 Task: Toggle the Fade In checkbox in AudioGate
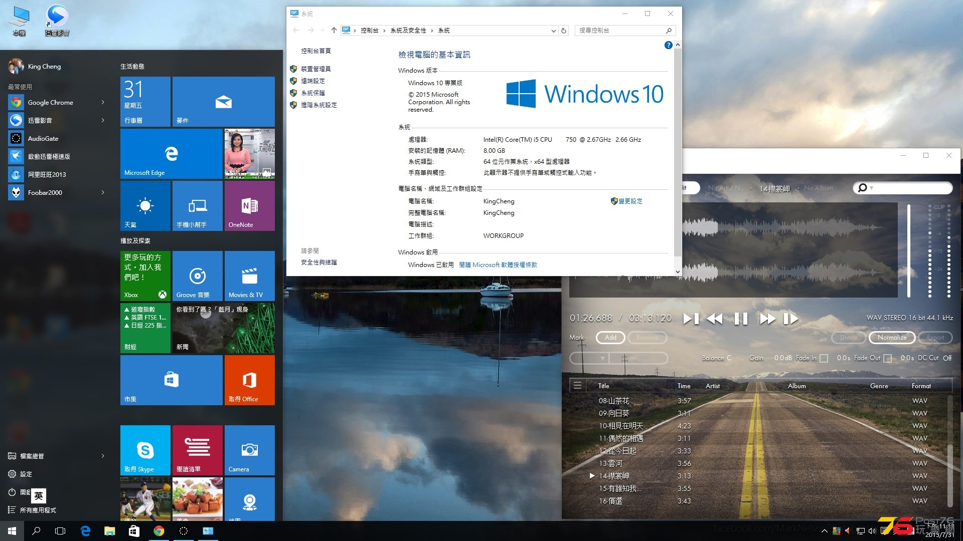[824, 358]
